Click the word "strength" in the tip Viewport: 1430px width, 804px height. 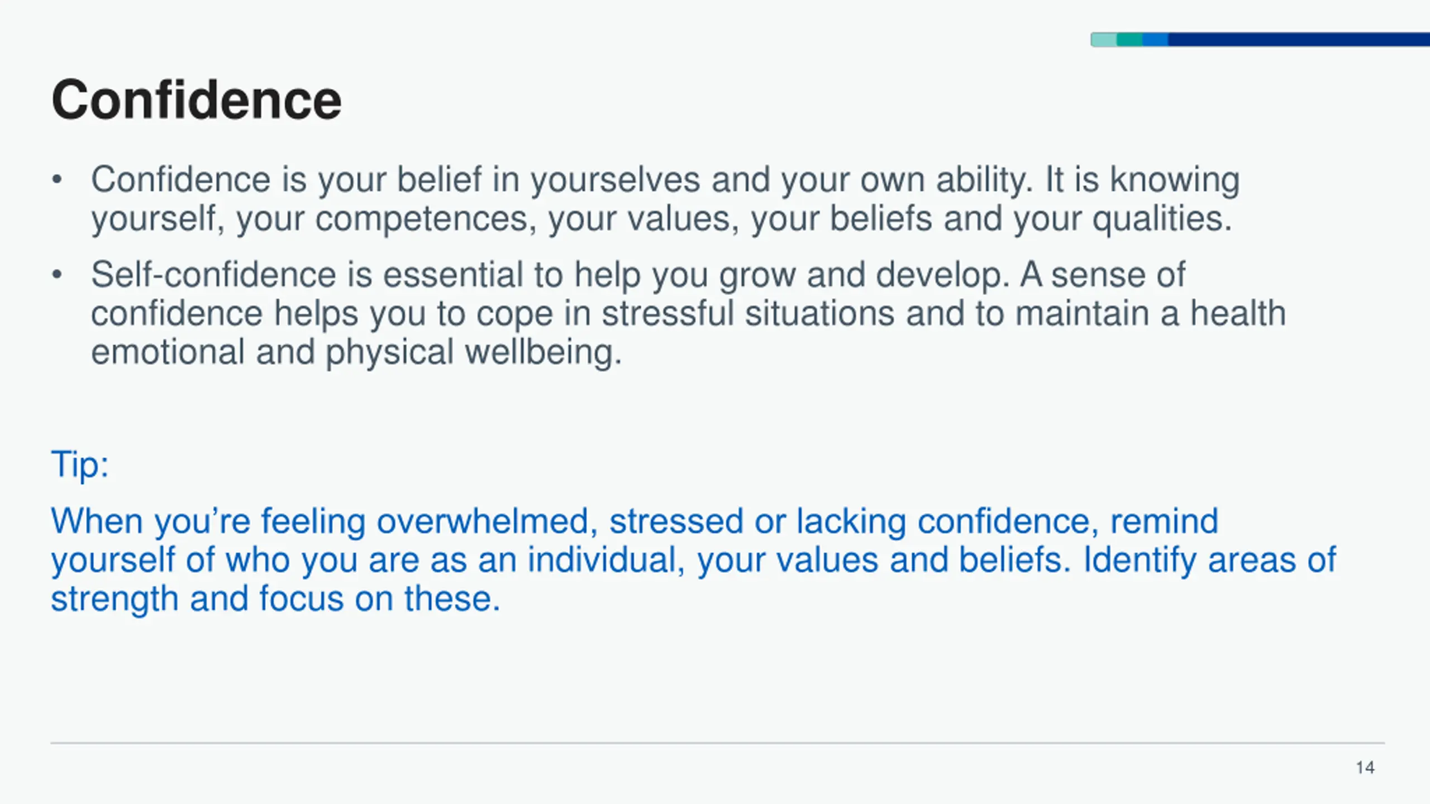115,599
